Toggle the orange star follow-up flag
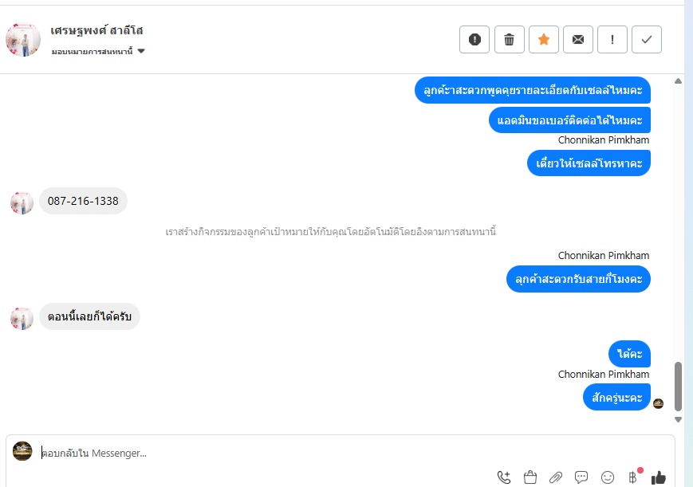Screen dimensions: 693x487 click(544, 40)
